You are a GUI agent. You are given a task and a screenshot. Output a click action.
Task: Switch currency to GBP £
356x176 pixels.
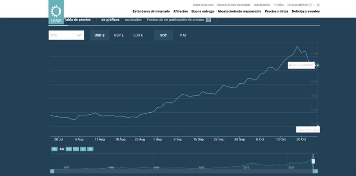(119, 35)
